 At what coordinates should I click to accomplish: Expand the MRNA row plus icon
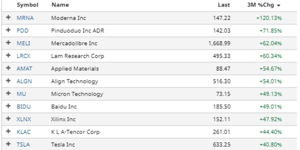tap(9, 18)
